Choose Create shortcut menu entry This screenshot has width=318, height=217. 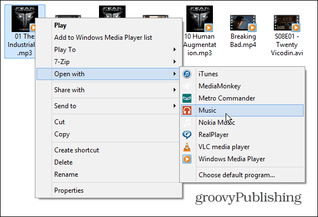click(x=77, y=150)
